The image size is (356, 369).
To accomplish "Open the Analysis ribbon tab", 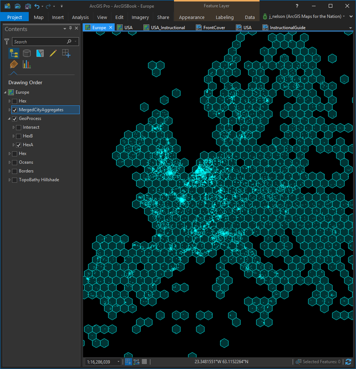I will point(80,17).
